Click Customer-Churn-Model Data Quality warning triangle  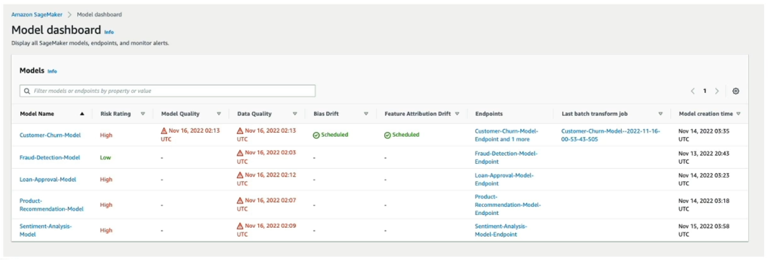point(241,130)
